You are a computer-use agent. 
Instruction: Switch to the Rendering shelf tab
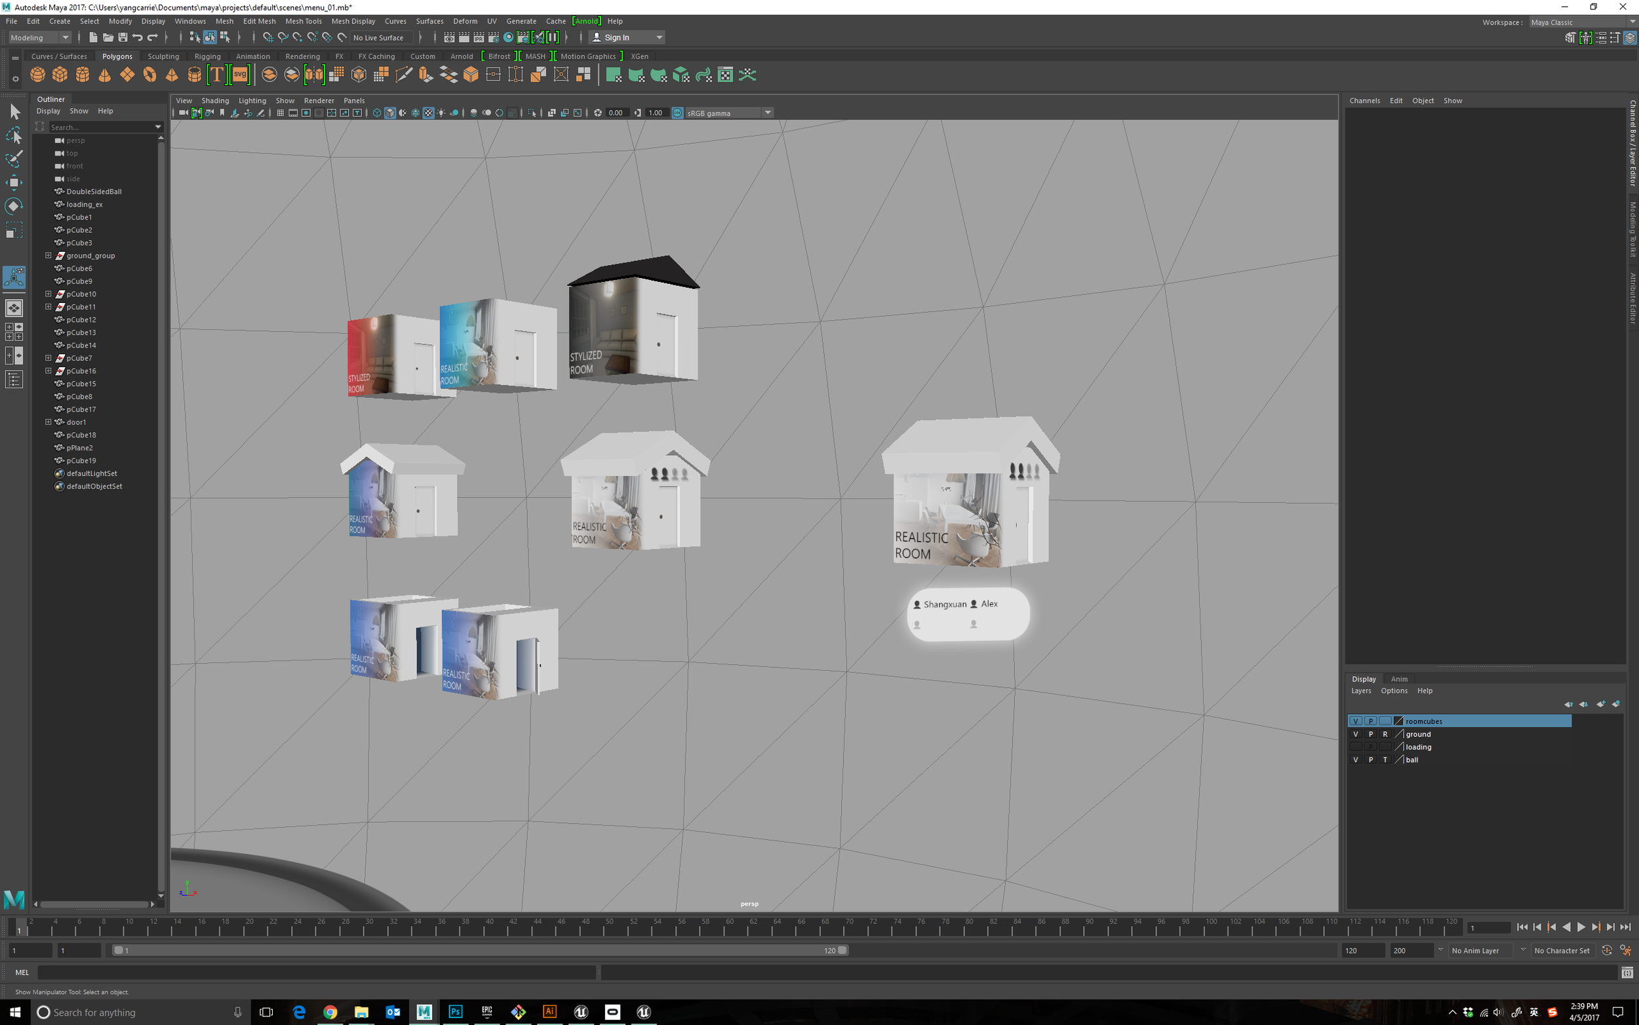point(302,56)
